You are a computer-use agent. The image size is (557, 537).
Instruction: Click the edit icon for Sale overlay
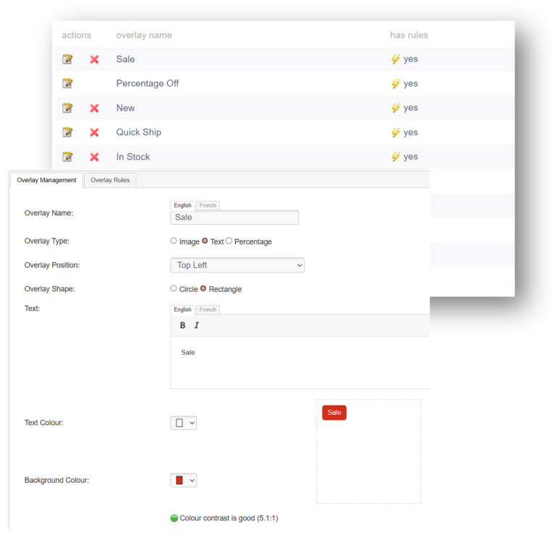(67, 59)
